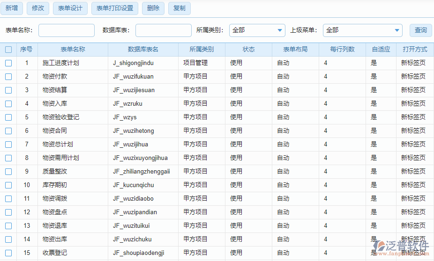
Task: Sort by the 表单名称 column header
Action: 73,50
